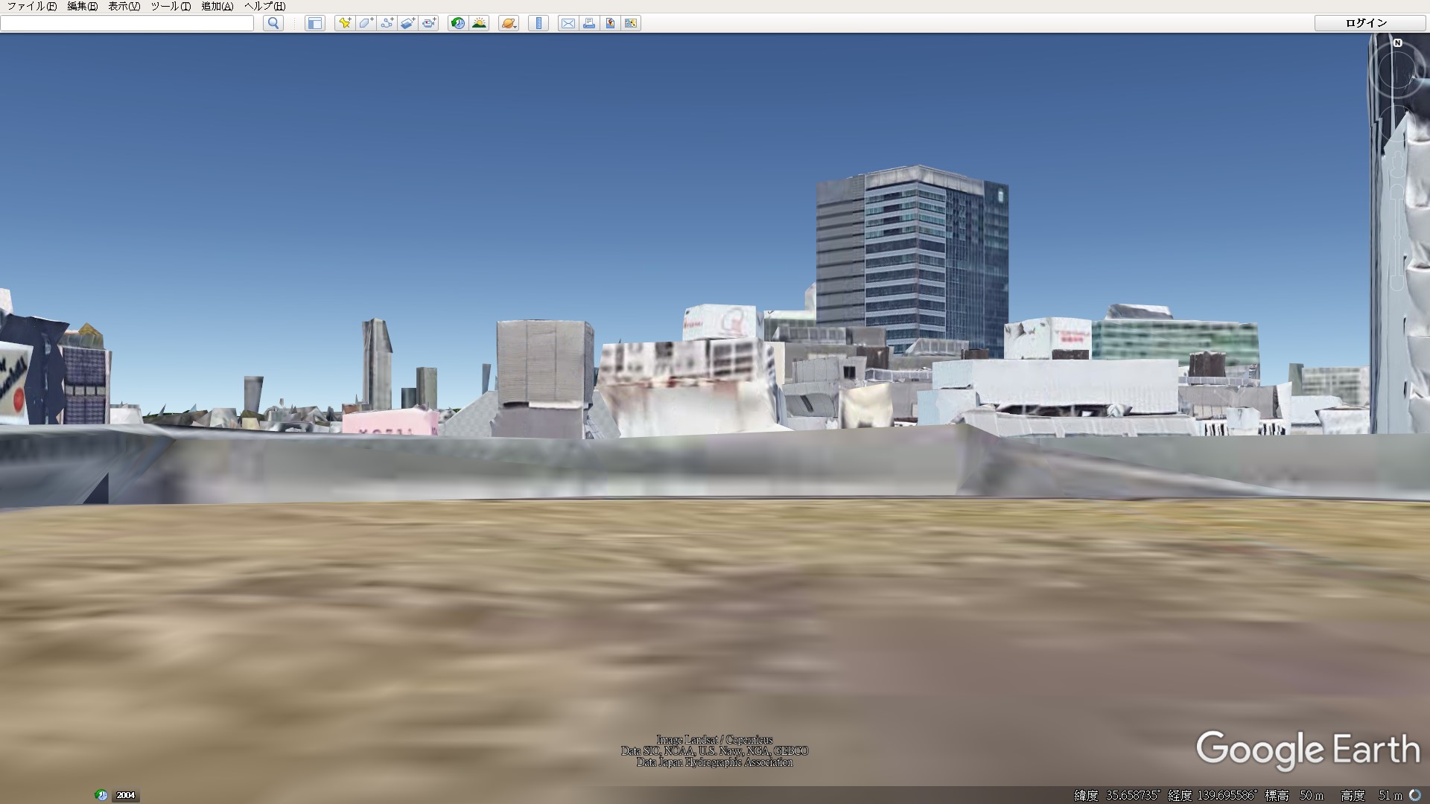Add a polygon using toolbar icon
The height and width of the screenshot is (804, 1430).
coord(366,23)
